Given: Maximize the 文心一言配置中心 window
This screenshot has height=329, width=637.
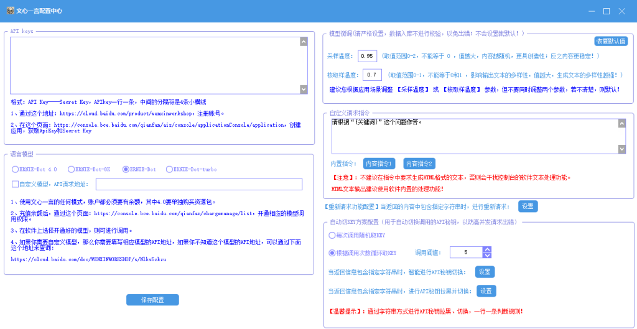Looking at the screenshot, I should pyautogui.click(x=607, y=11).
